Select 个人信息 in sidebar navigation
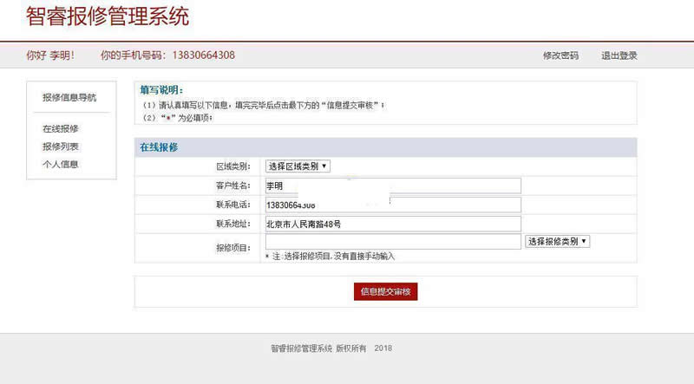This screenshot has height=384, width=694. 61,164
